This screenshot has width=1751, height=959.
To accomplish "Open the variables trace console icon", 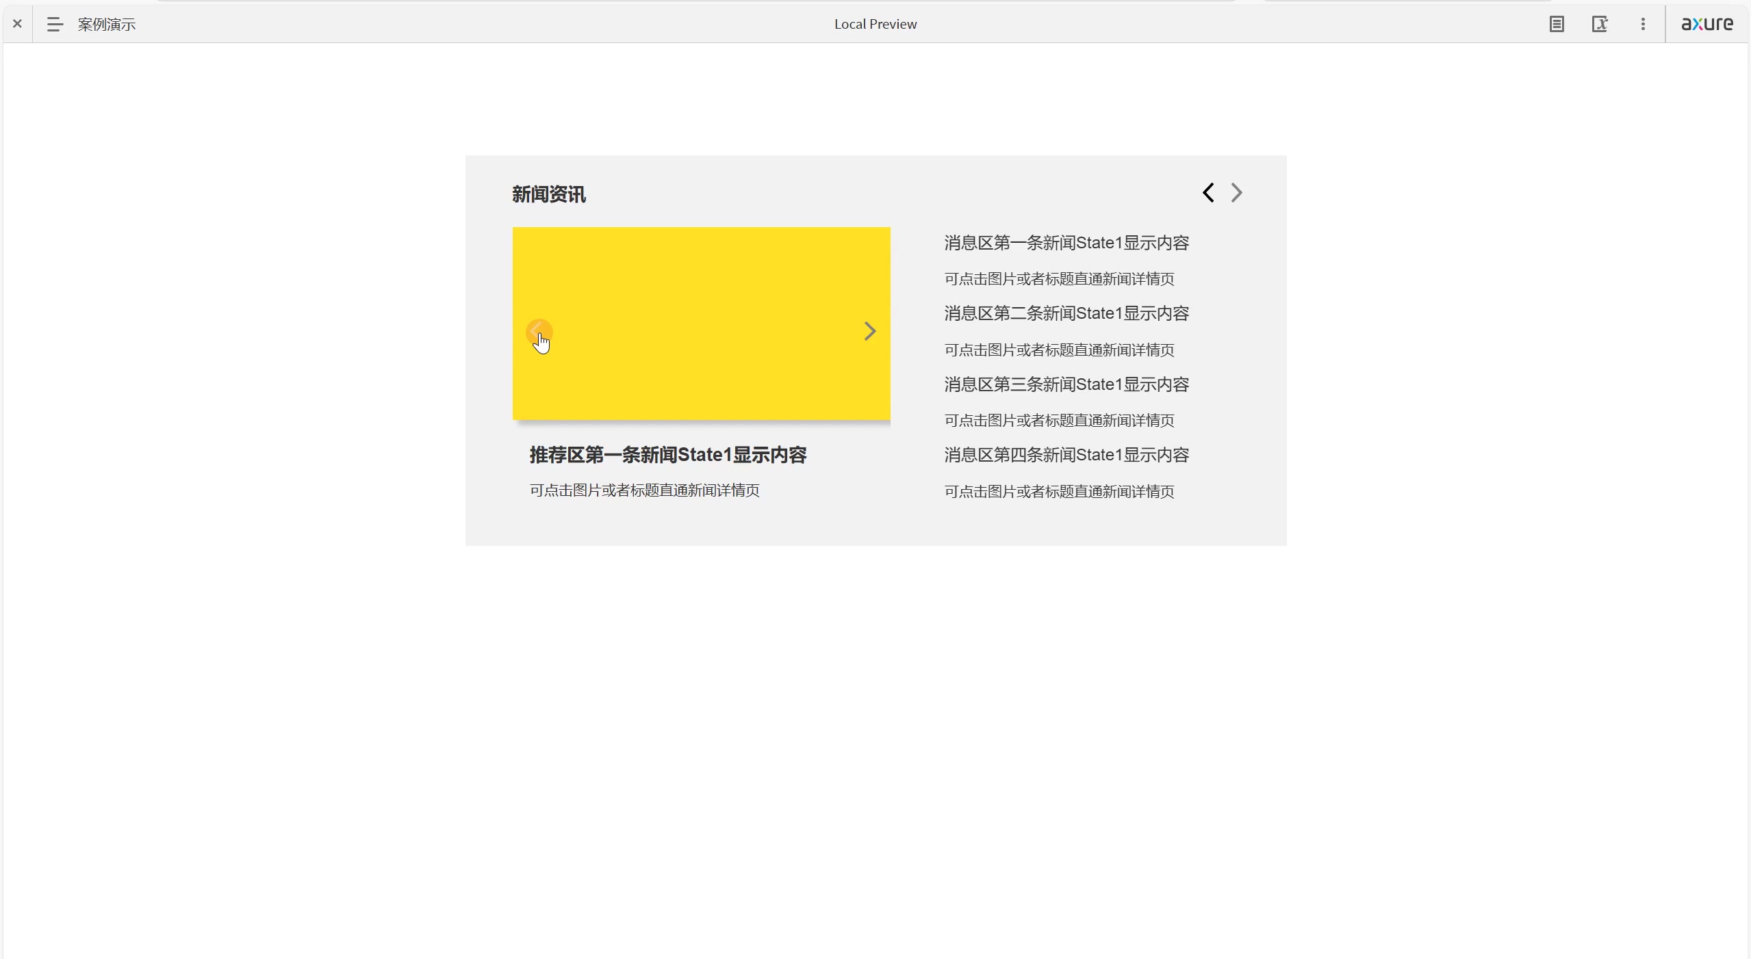I will (1599, 25).
